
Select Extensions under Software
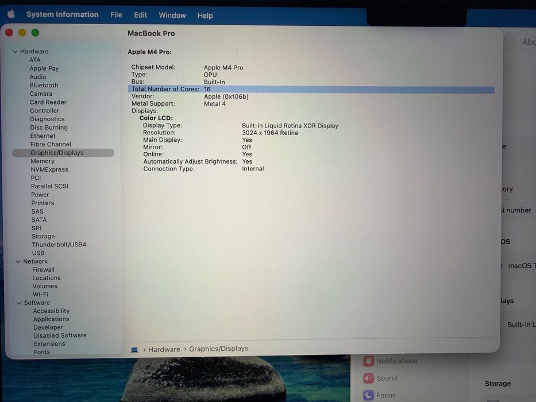coord(49,343)
